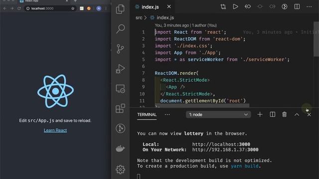
Task: Click the http://localhost:3000 URL in terminal
Action: tap(221, 144)
